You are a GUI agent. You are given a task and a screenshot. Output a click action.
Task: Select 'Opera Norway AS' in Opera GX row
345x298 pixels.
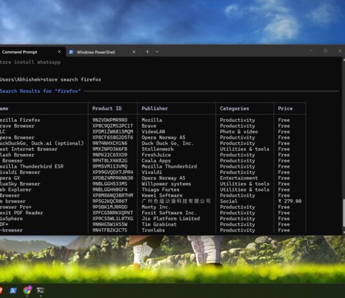pyautogui.click(x=163, y=178)
